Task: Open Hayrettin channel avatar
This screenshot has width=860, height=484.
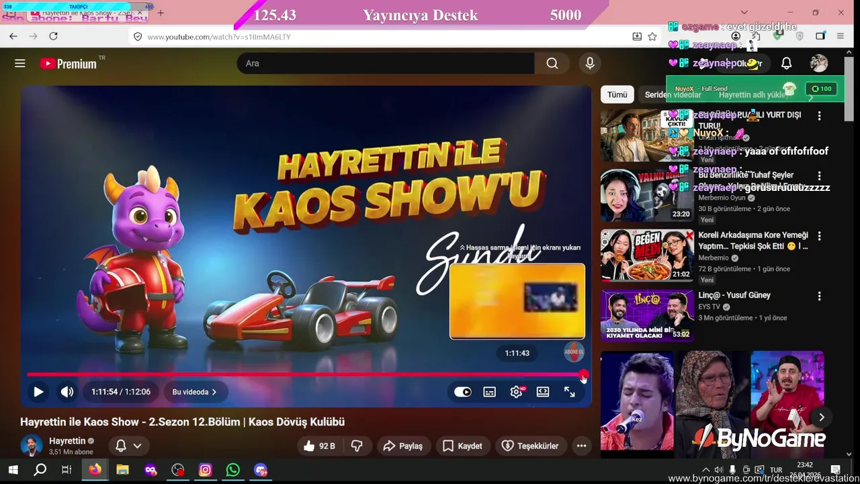Action: (x=32, y=446)
